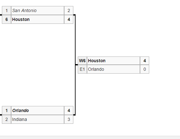180x139 pixels.
Task: Click Indiana's score of 3
Action: coord(69,119)
